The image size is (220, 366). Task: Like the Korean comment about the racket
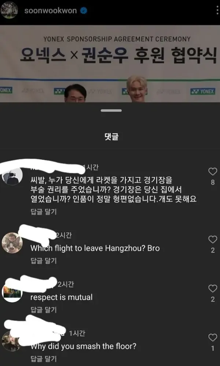(213, 172)
